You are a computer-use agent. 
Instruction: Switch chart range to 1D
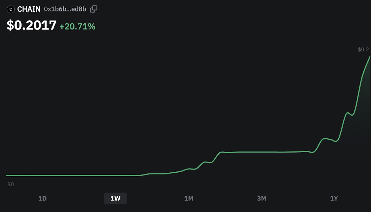point(42,198)
